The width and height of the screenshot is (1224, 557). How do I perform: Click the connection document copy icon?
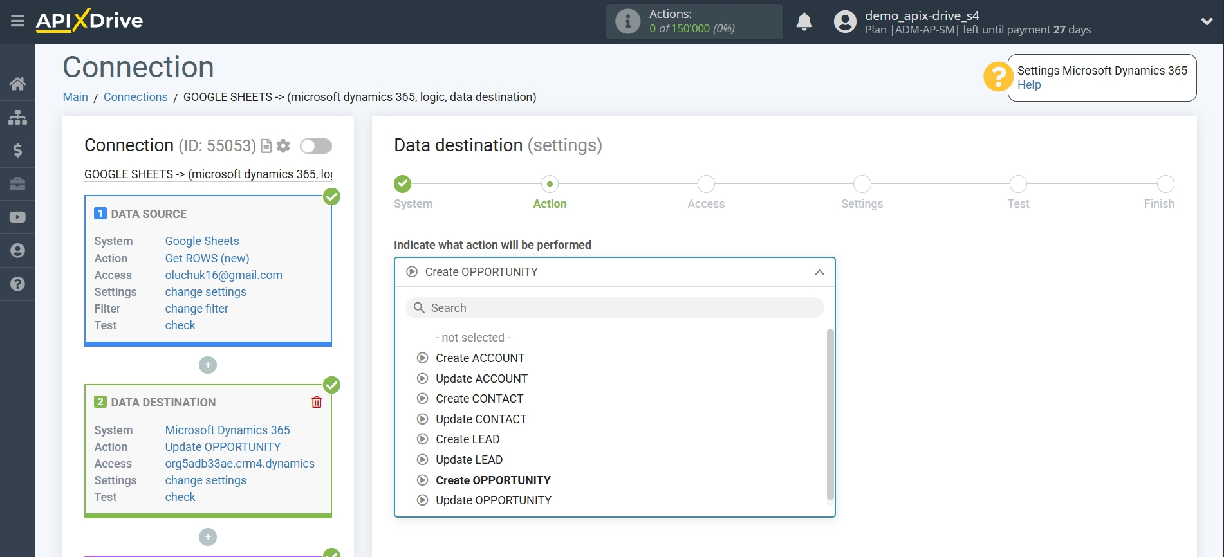point(266,146)
